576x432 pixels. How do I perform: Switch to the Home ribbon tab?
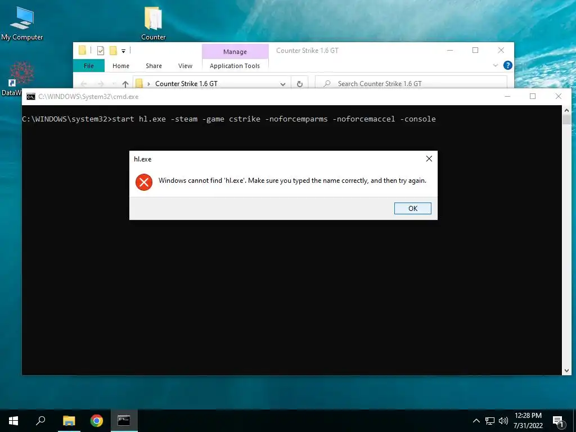pyautogui.click(x=121, y=66)
